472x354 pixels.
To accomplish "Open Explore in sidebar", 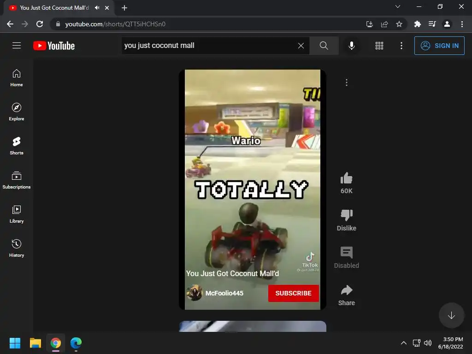I will (x=17, y=112).
